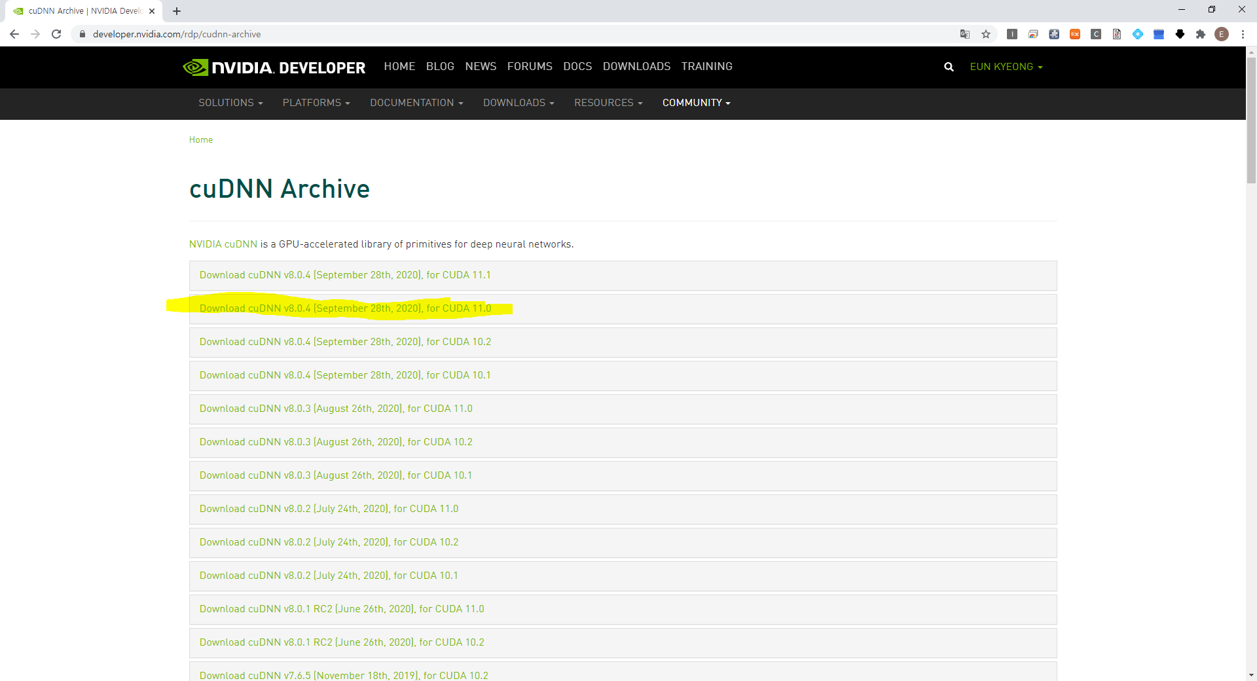The image size is (1257, 681).
Task: Expand cuDNN v7.6.5 for CUDA 10.2
Action: (623, 672)
